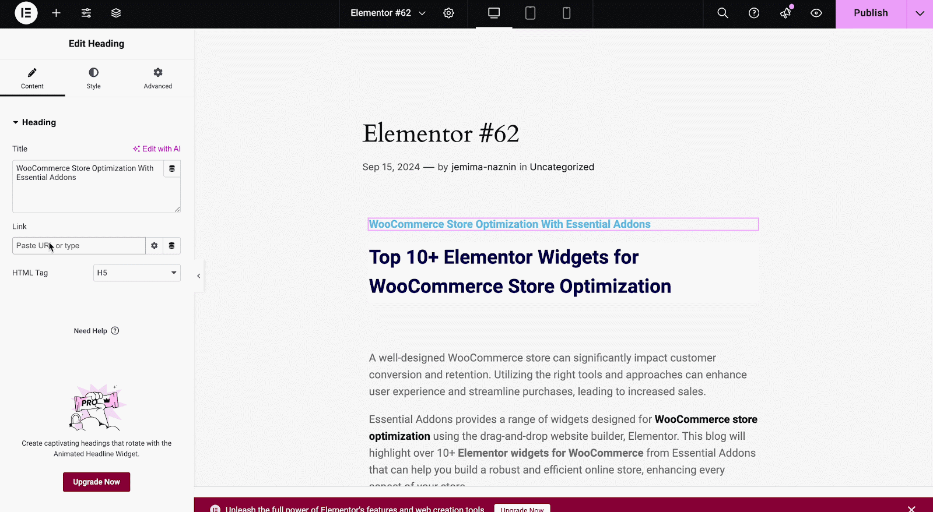Switch to the Style tab
Screen dimensions: 933x512
pos(93,78)
